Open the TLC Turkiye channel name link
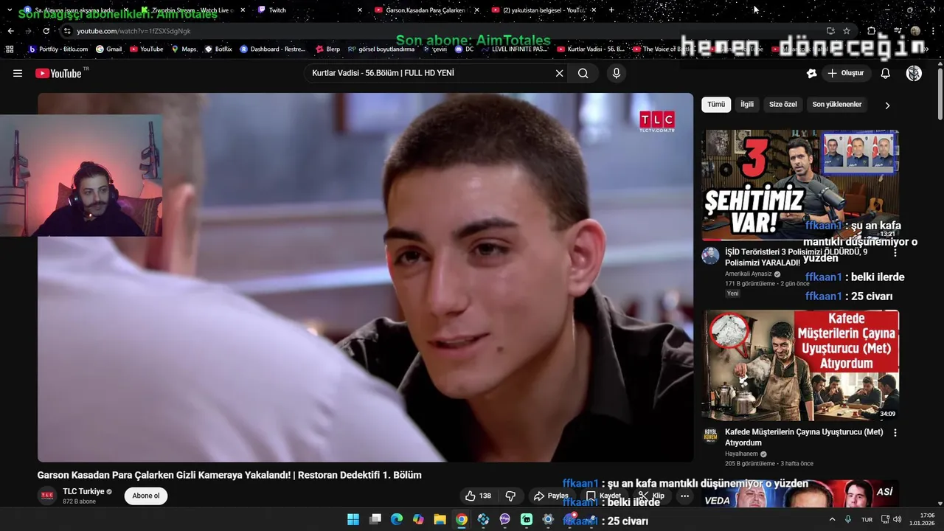This screenshot has height=531, width=944. coord(83,491)
